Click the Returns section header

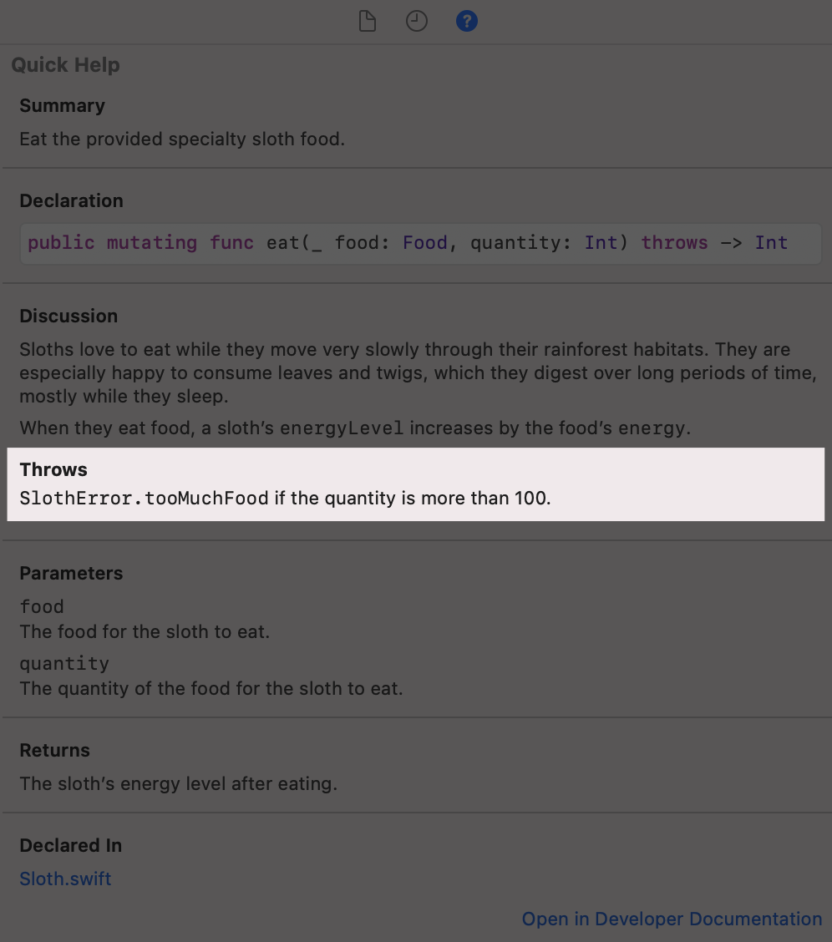coord(54,750)
